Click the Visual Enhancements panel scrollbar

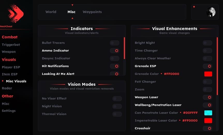[x=217, y=66]
